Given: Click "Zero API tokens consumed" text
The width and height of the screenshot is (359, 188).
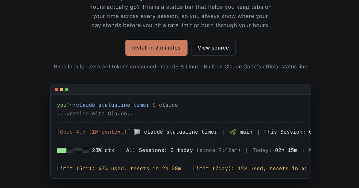Looking at the screenshot, I should click(122, 67).
